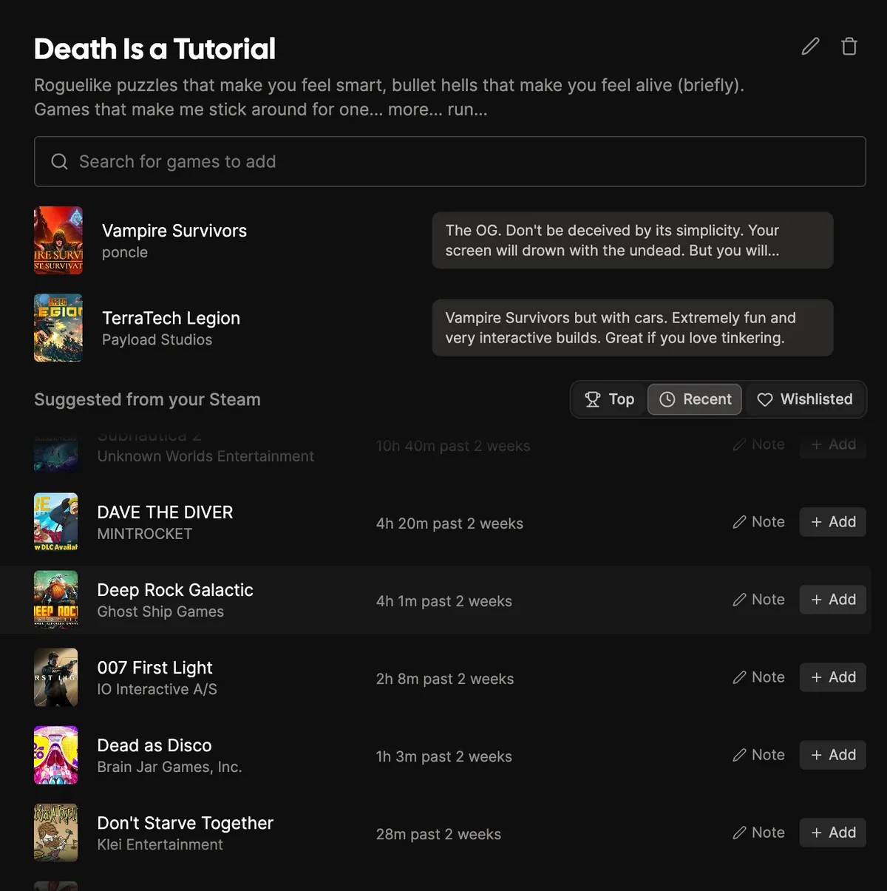Select 007 First Light game title

click(155, 668)
